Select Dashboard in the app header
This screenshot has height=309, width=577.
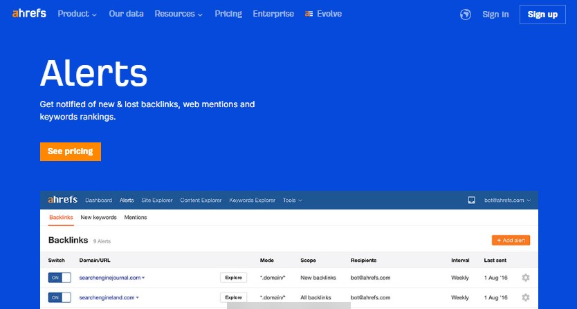[x=99, y=200]
